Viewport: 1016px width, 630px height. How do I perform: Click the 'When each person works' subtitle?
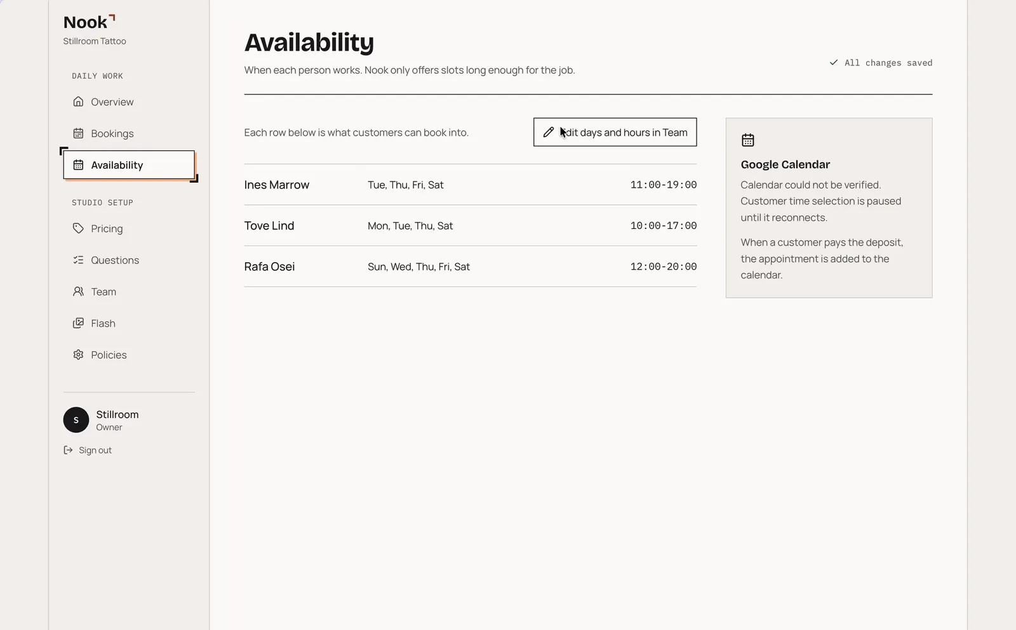tap(410, 70)
